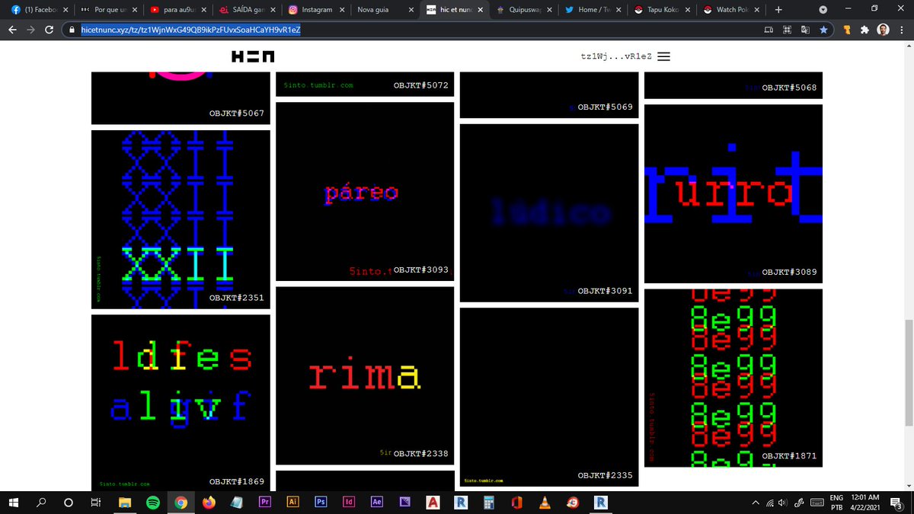
Task: Open the OBJKT#2351 label
Action: click(x=237, y=298)
